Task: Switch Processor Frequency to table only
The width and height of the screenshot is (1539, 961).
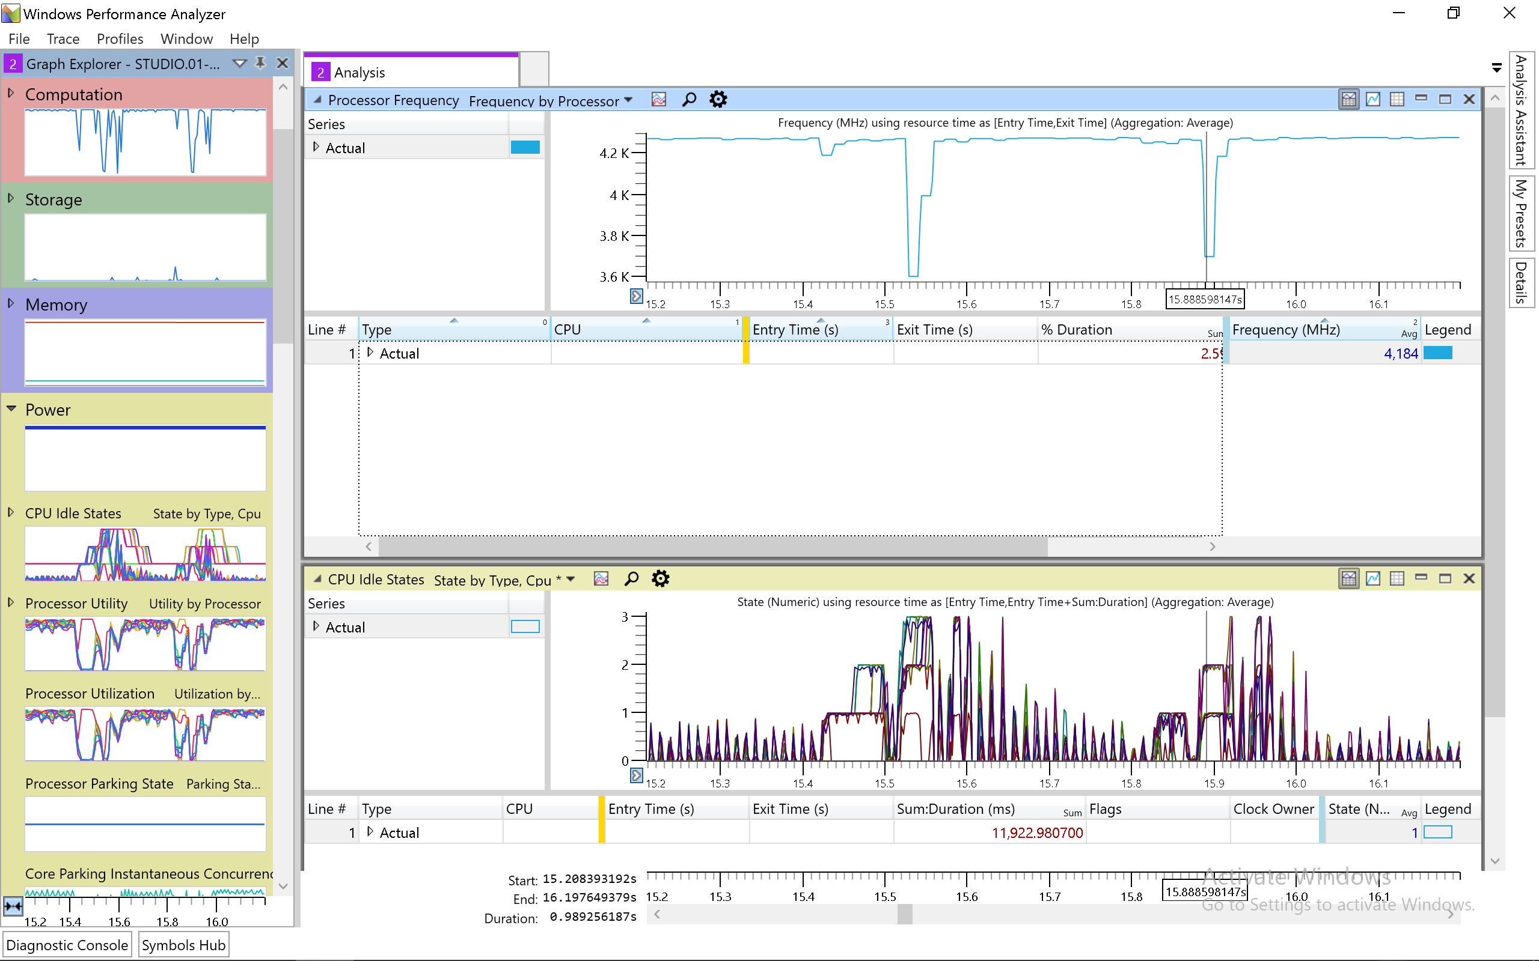Action: point(1397,100)
